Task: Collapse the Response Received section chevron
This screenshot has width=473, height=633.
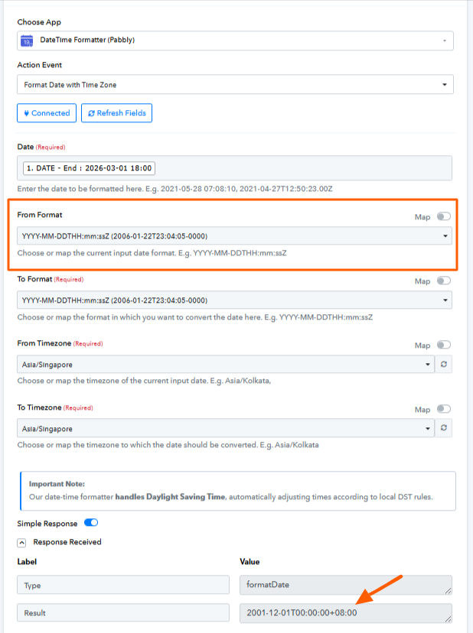Action: coord(21,542)
